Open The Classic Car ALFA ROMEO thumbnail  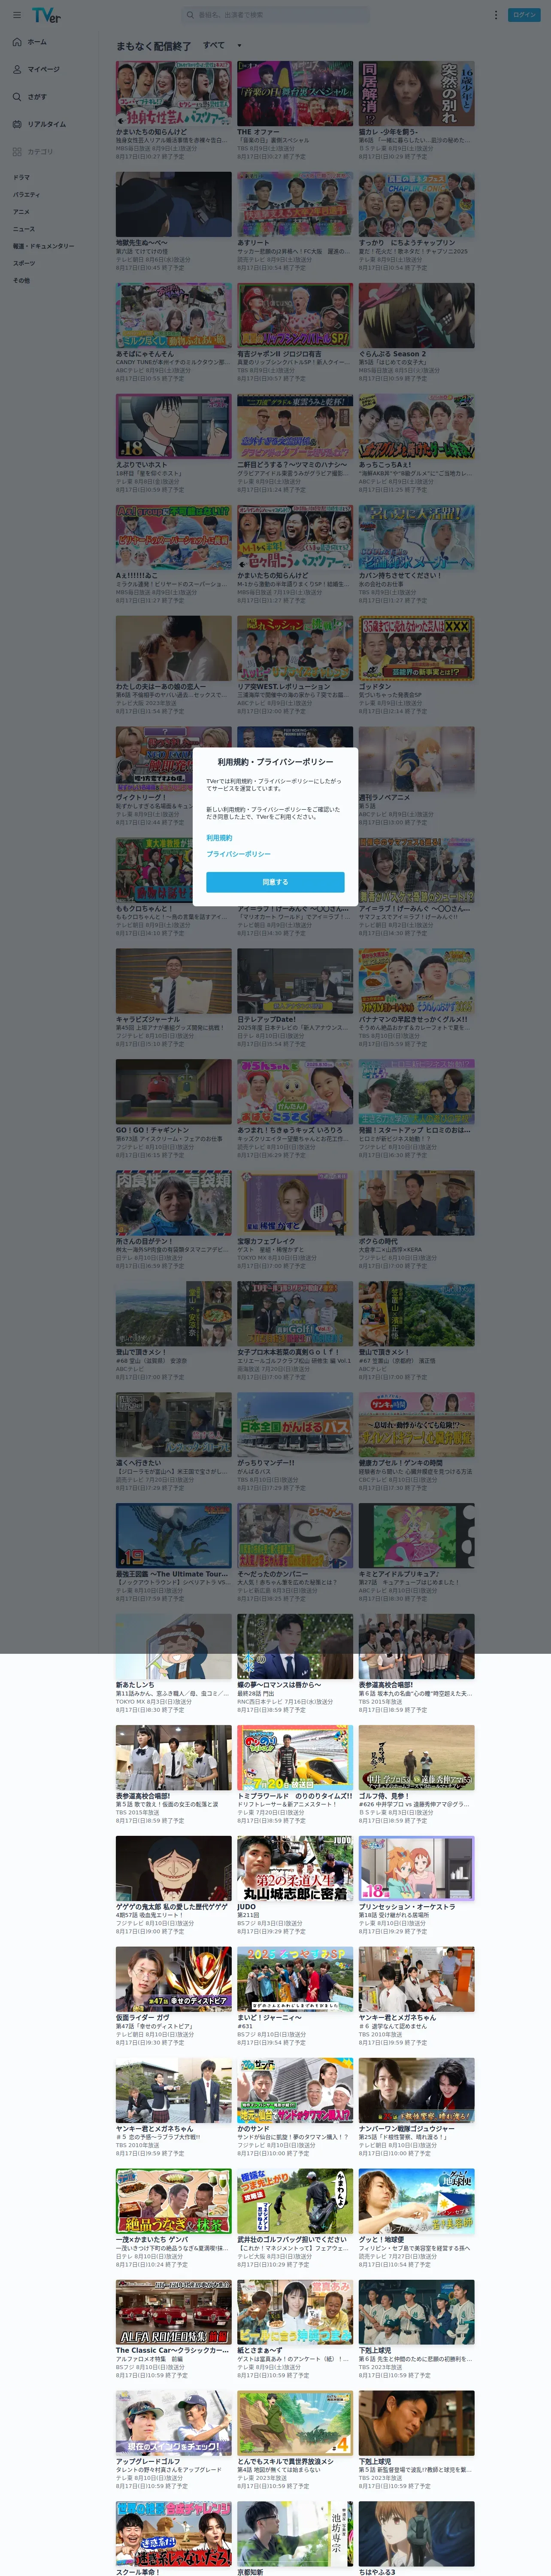[x=174, y=2313]
